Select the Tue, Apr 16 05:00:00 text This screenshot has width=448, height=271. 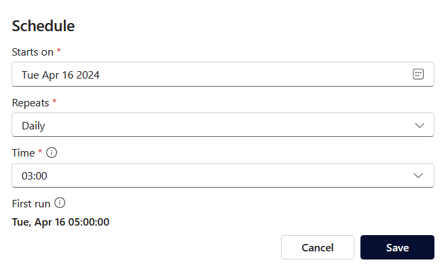click(61, 222)
